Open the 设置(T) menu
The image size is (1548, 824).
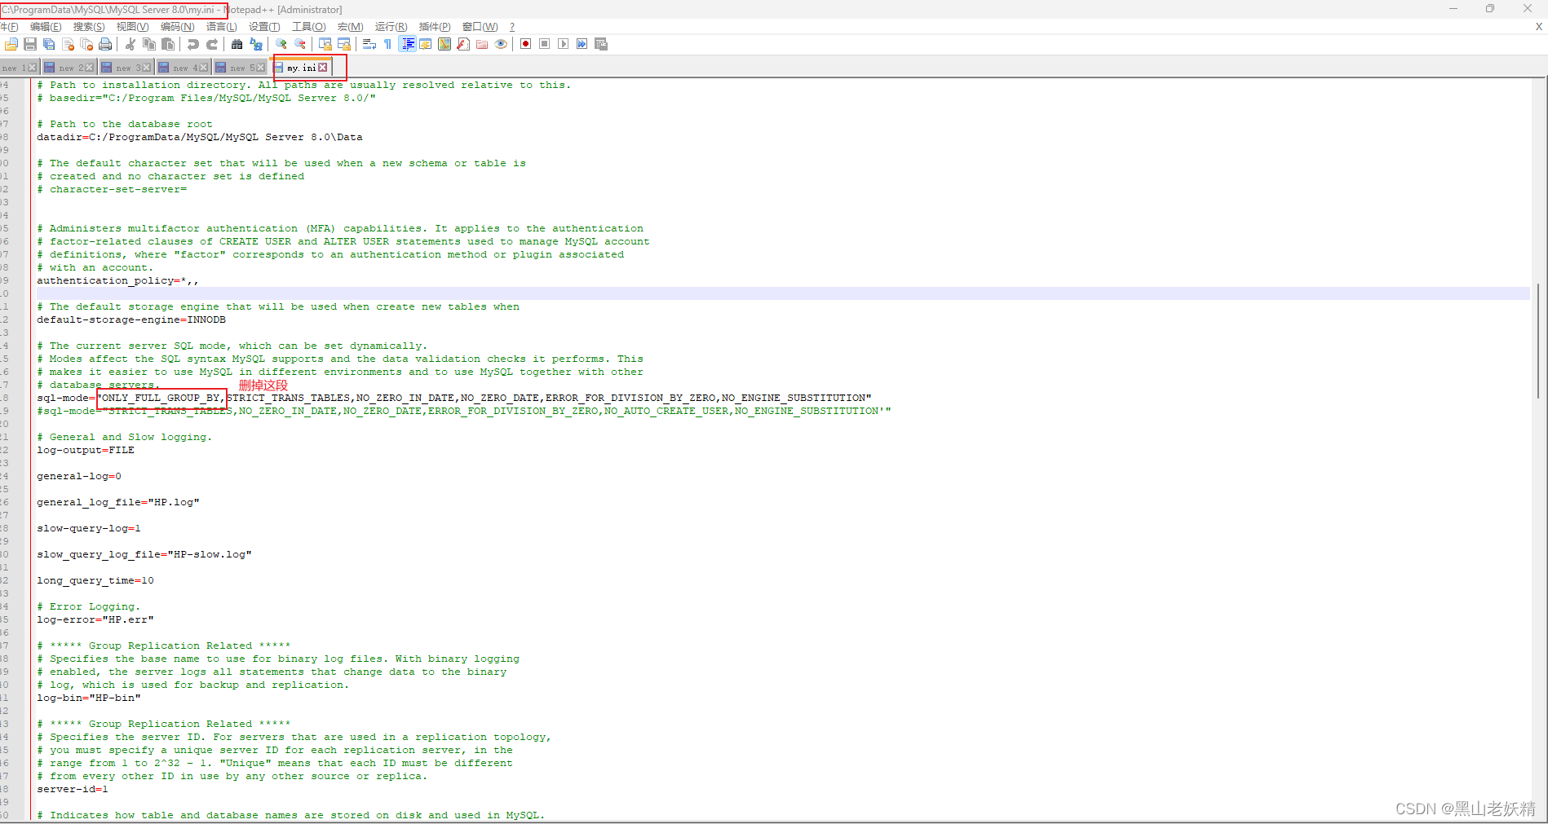[263, 27]
